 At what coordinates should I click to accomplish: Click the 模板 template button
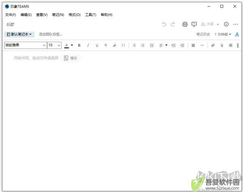click(x=70, y=58)
